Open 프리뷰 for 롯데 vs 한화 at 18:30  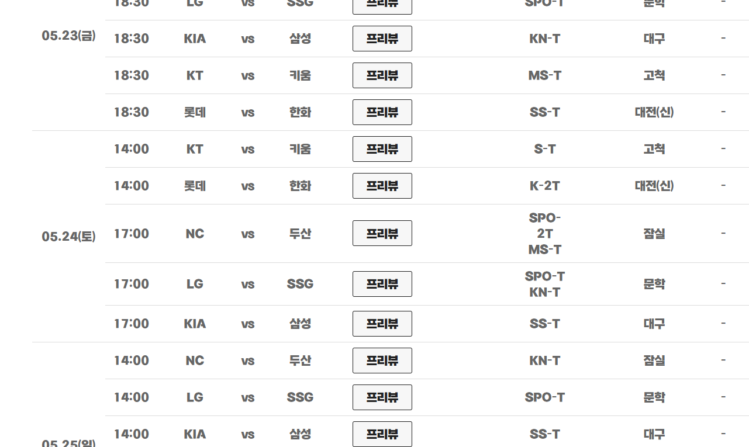pos(382,112)
